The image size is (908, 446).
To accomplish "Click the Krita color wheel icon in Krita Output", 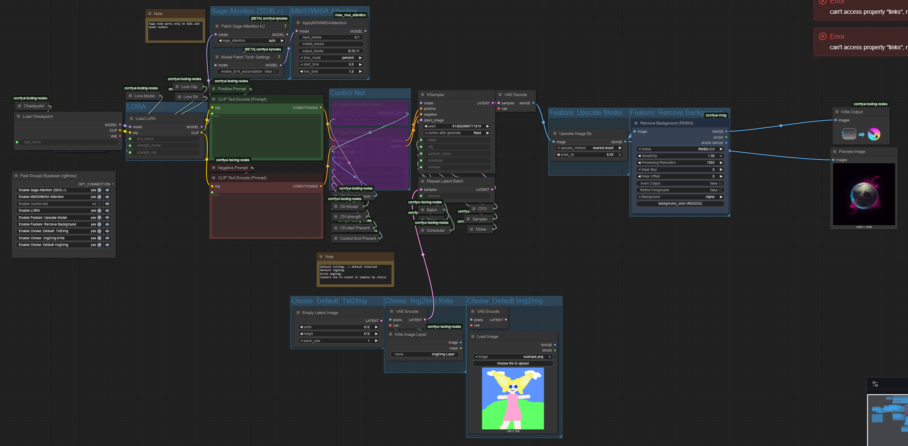I will pyautogui.click(x=874, y=134).
